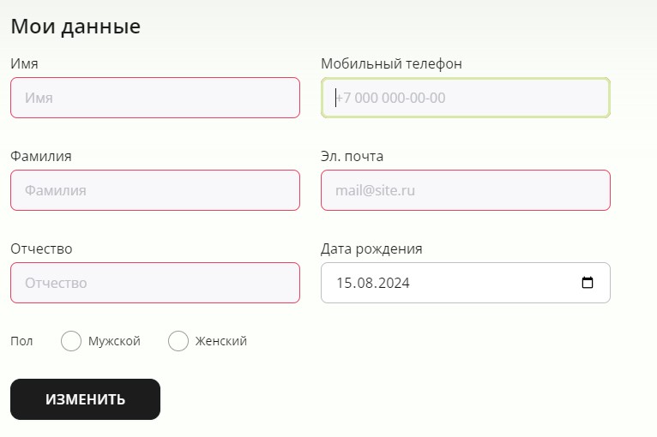Focus the Отчество input field
This screenshot has height=437, width=657.
point(155,283)
